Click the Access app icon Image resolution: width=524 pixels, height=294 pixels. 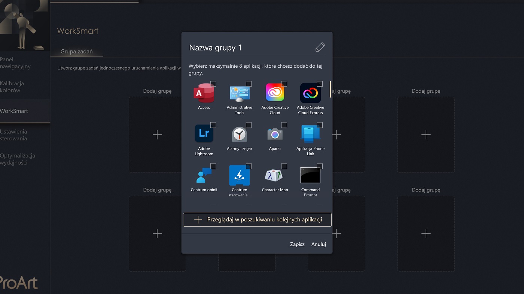[204, 93]
